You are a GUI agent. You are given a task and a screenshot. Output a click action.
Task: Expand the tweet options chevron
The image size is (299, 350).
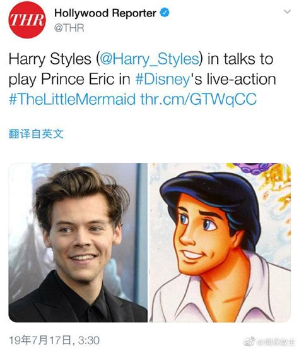pos(288,11)
